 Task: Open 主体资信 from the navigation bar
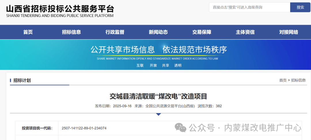click(x=245, y=32)
